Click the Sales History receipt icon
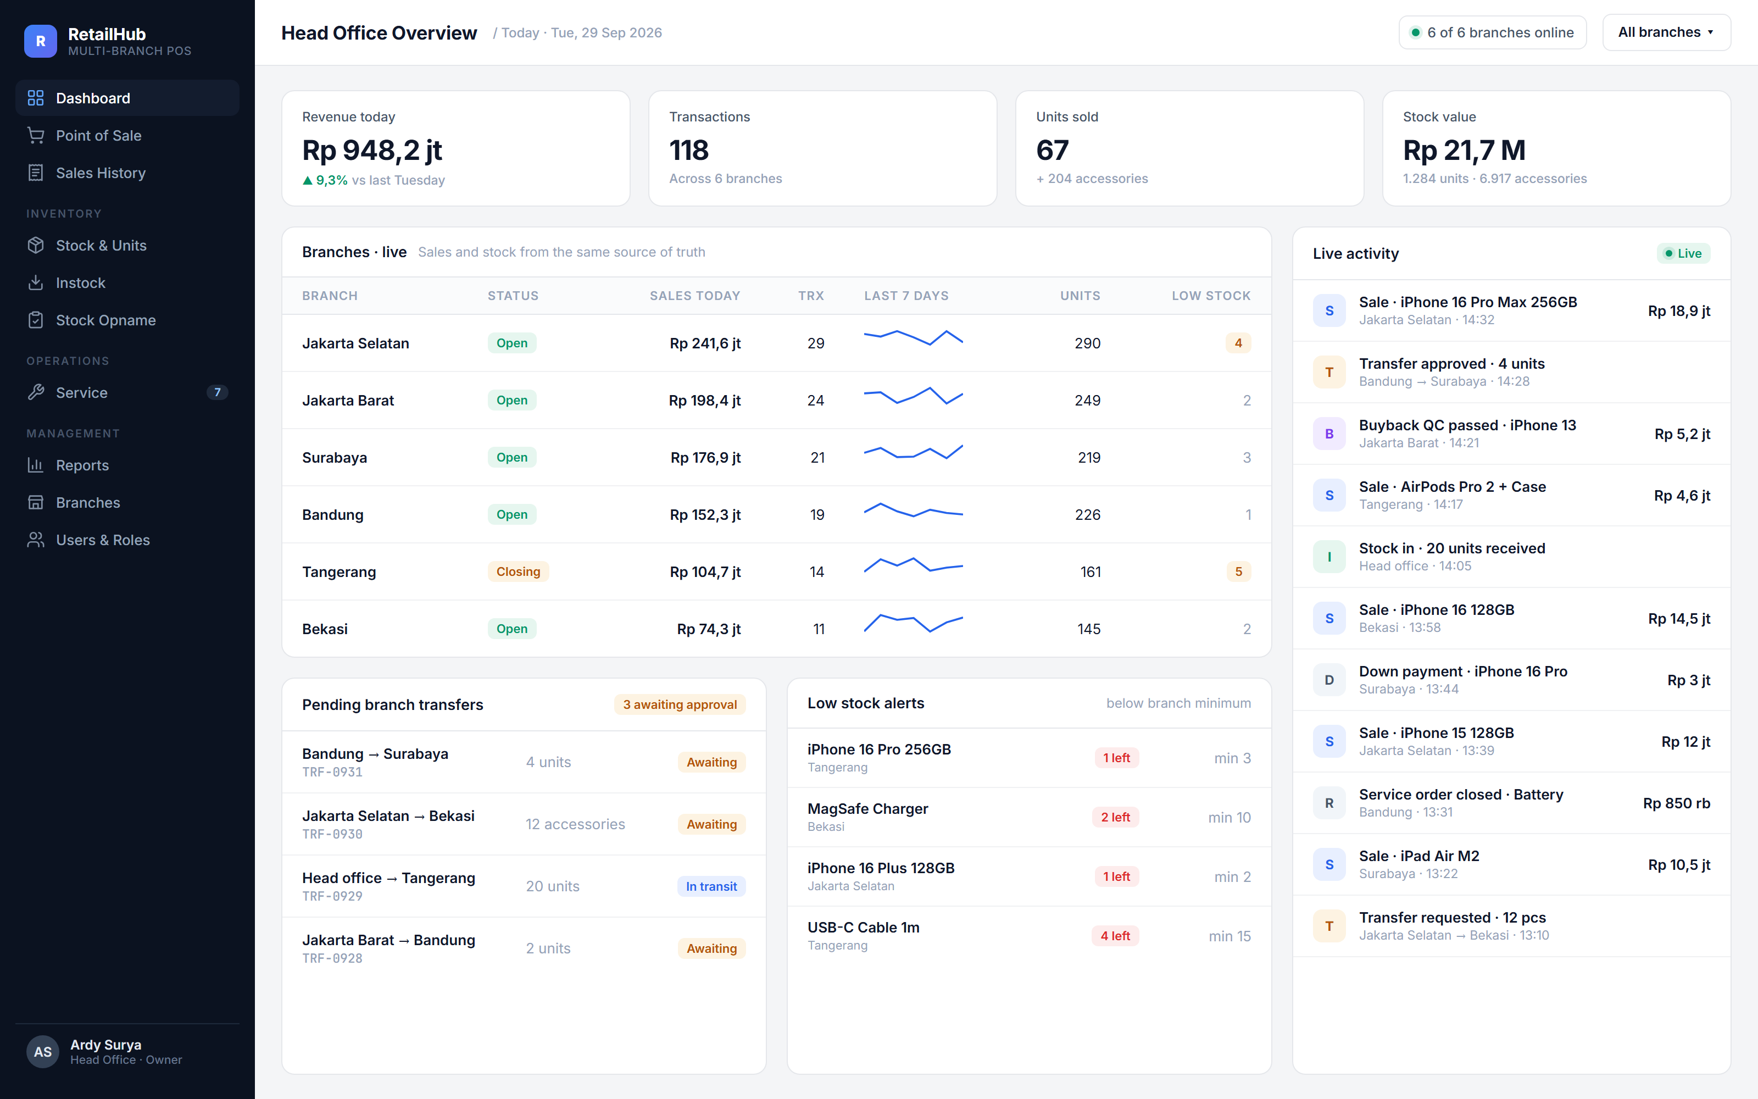The height and width of the screenshot is (1099, 1758). coord(36,173)
